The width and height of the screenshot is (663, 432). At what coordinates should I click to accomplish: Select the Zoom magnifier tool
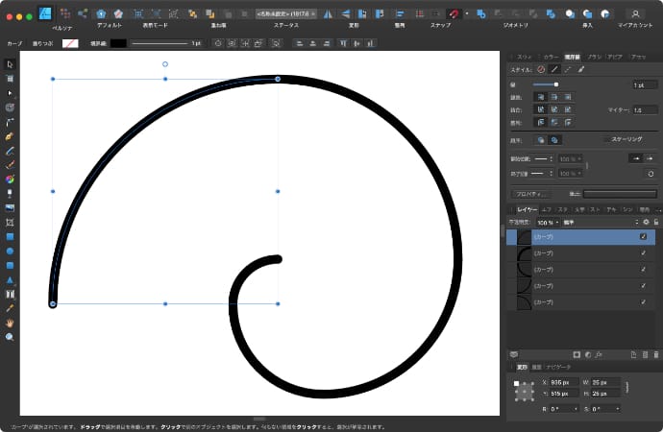[10, 337]
